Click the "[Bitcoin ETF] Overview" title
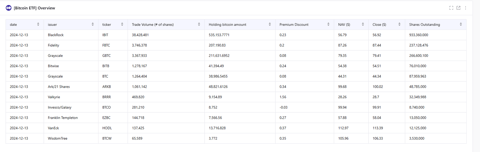Image resolution: width=480 pixels, height=152 pixels. point(34,8)
